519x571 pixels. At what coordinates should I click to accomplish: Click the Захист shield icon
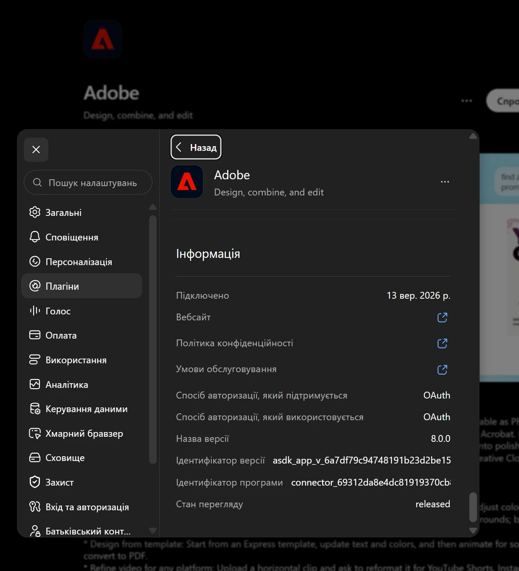(35, 482)
